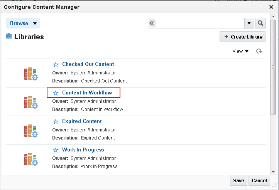The width and height of the screenshot is (279, 190).
Task: Click the Create Library button
Action: point(243,37)
